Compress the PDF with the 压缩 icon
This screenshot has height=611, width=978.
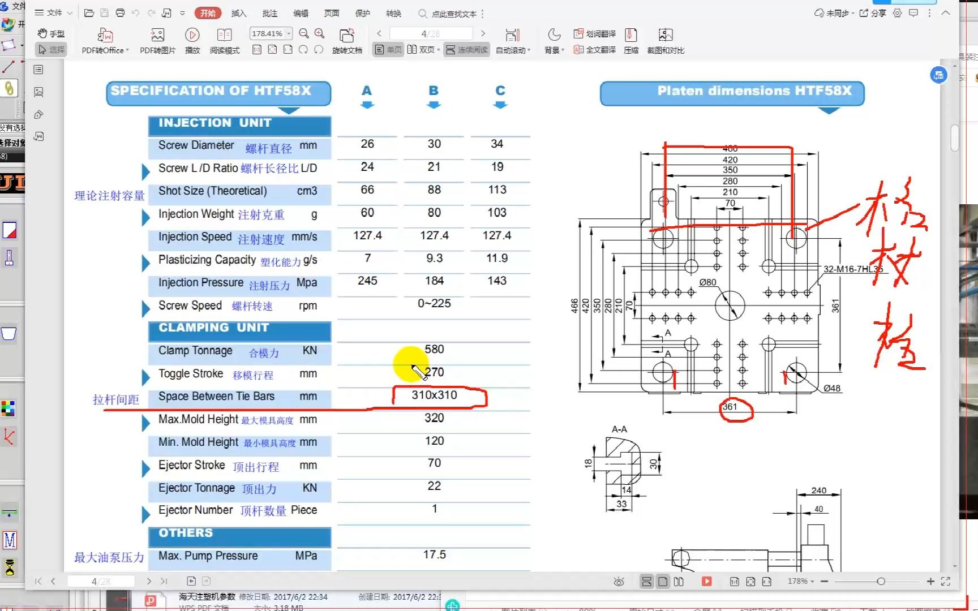pos(631,41)
